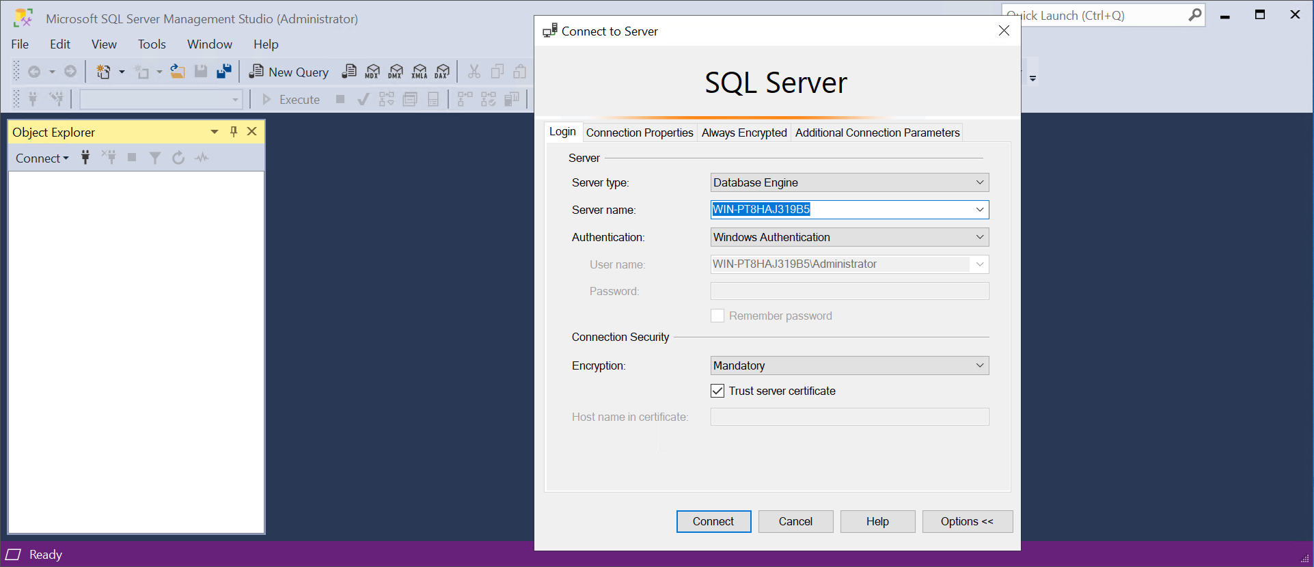Viewport: 1314px width, 567px height.
Task: Switch to the Always Encrypted tab
Action: (744, 133)
